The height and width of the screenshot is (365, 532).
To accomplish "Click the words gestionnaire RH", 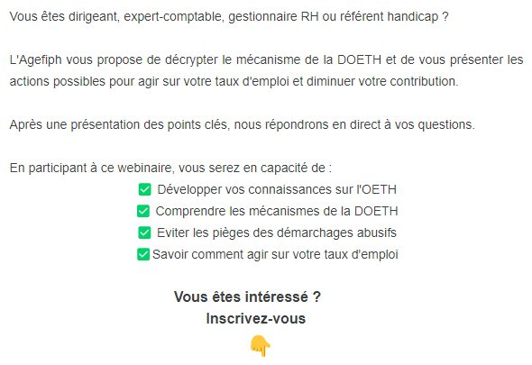I will (x=273, y=17).
